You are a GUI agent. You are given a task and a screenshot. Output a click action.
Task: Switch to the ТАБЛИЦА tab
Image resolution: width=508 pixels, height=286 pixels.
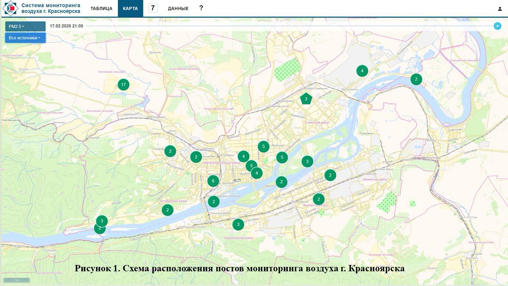tap(101, 8)
